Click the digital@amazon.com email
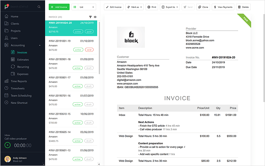The width and height of the screenshot is (265, 166). click(x=129, y=80)
